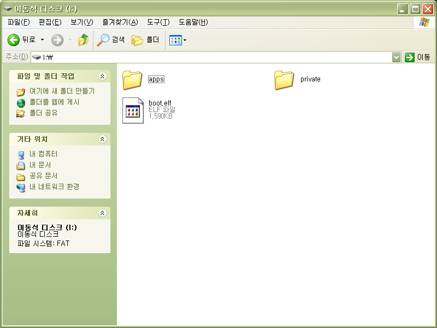
Task: Open the forward history dropdown arrow
Action: pos(70,40)
